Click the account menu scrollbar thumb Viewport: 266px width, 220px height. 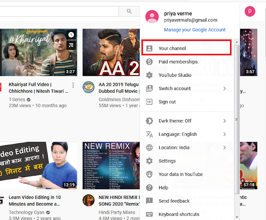click(x=237, y=120)
